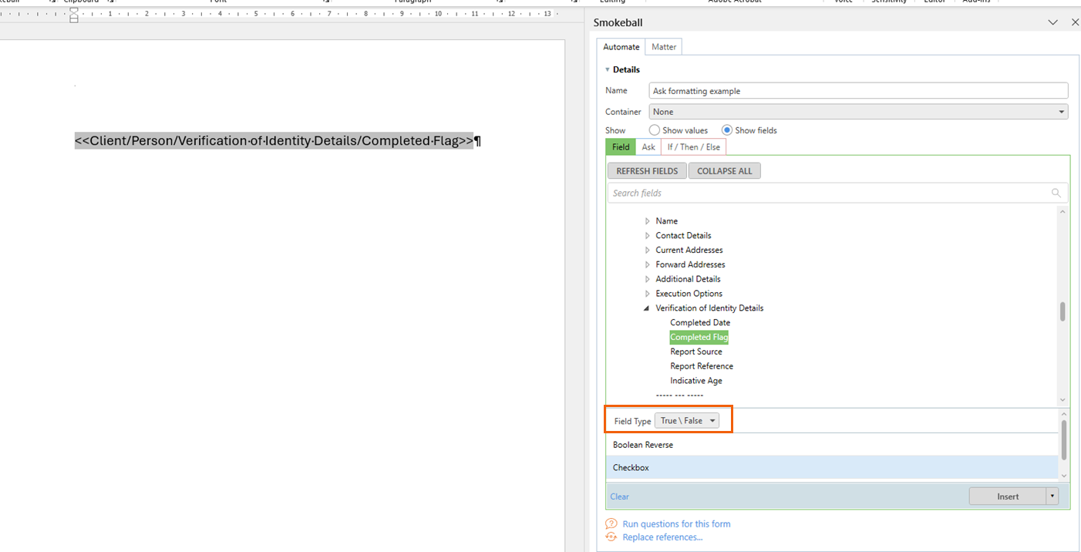Click the Completed Flag merge field in document
Image resolution: width=1081 pixels, height=552 pixels.
tap(274, 141)
